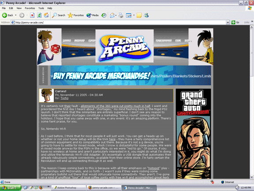Expand the Back button history dropdown arrow

point(16,15)
